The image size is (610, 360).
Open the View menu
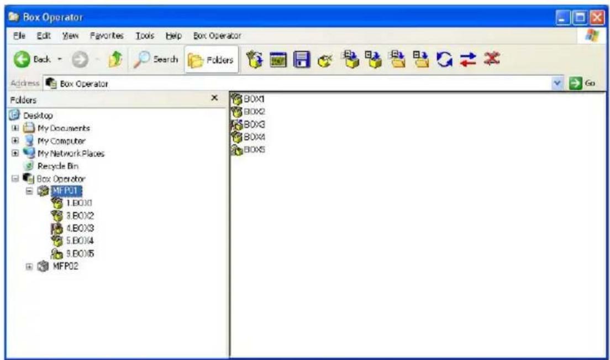(70, 36)
